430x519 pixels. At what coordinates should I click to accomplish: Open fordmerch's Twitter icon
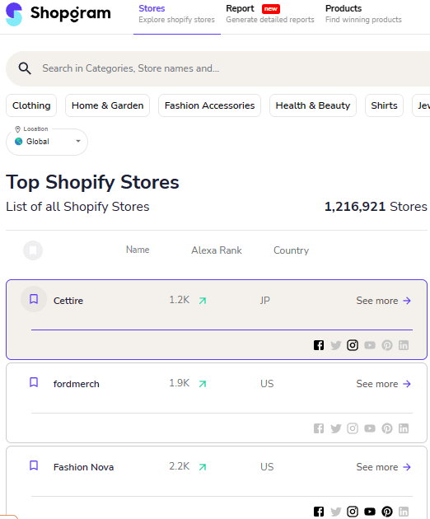pyautogui.click(x=335, y=428)
